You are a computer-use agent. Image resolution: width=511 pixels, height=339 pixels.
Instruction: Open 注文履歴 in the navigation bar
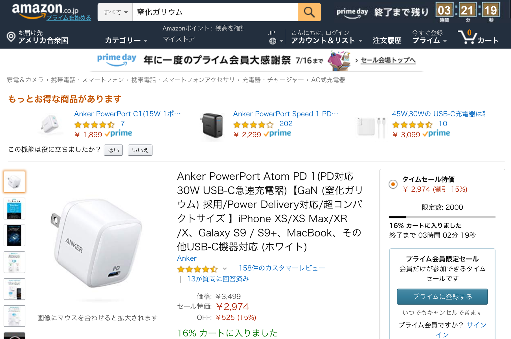pyautogui.click(x=387, y=40)
